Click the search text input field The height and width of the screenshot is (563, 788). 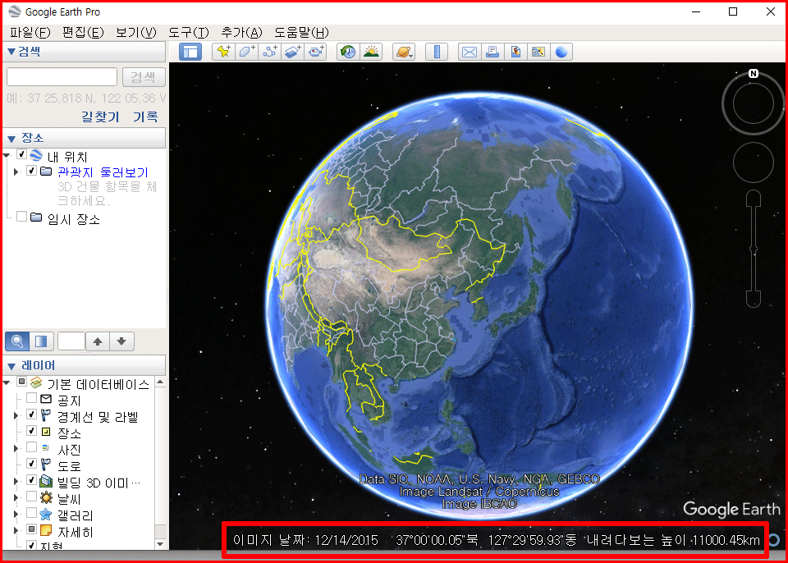(x=62, y=77)
